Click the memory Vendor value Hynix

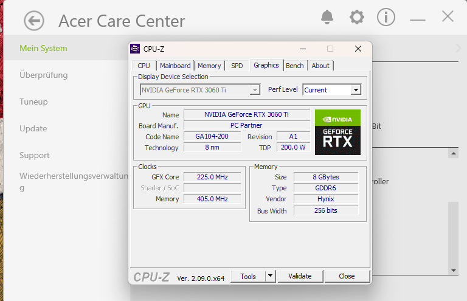[326, 199]
